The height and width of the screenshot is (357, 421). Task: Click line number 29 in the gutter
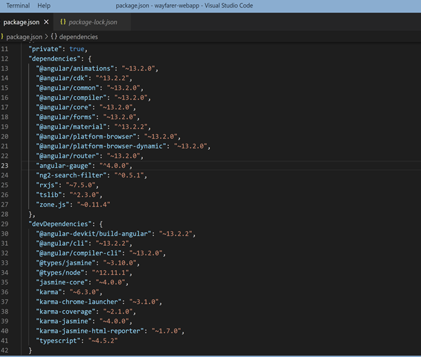pyautogui.click(x=5, y=224)
